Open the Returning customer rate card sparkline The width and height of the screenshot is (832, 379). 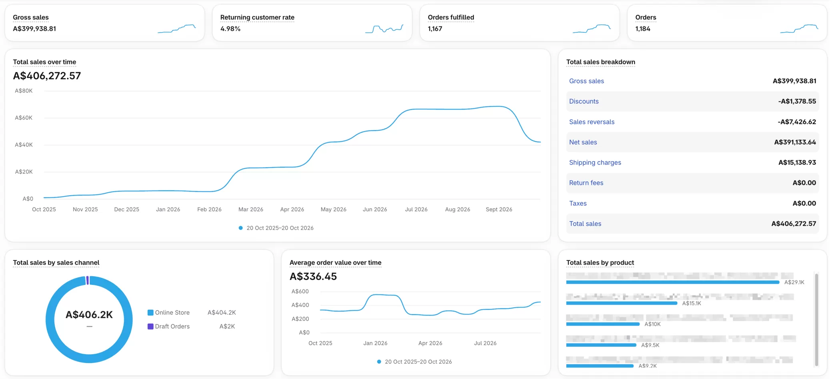point(384,28)
